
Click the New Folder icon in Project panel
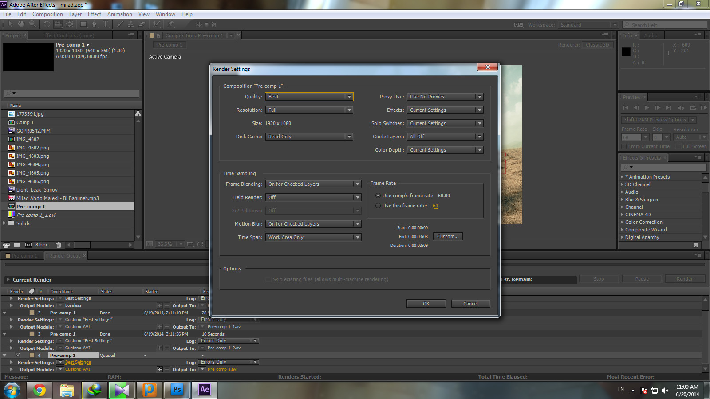click(17, 245)
